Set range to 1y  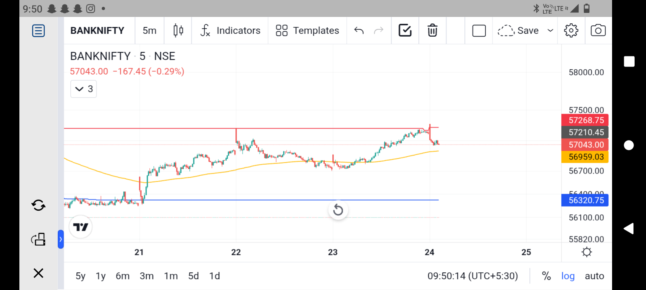pyautogui.click(x=101, y=276)
